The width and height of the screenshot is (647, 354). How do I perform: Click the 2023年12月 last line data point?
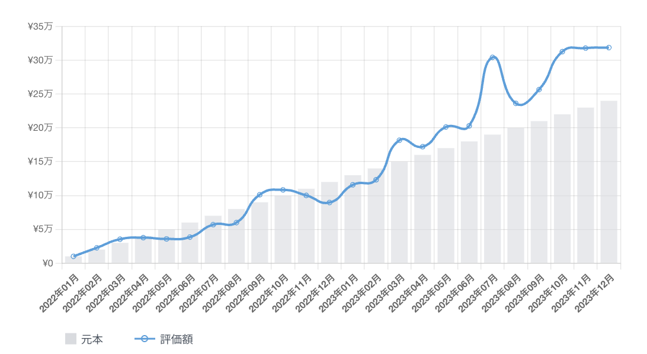pos(608,48)
